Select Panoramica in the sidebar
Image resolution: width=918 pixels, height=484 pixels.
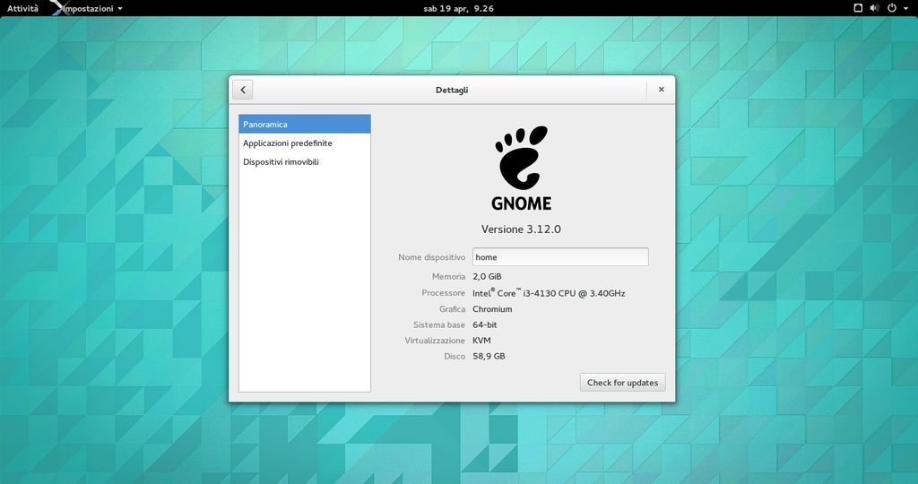click(304, 124)
